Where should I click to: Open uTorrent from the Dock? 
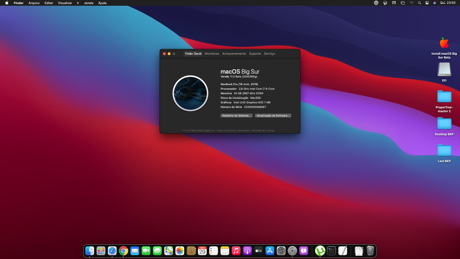320,251
